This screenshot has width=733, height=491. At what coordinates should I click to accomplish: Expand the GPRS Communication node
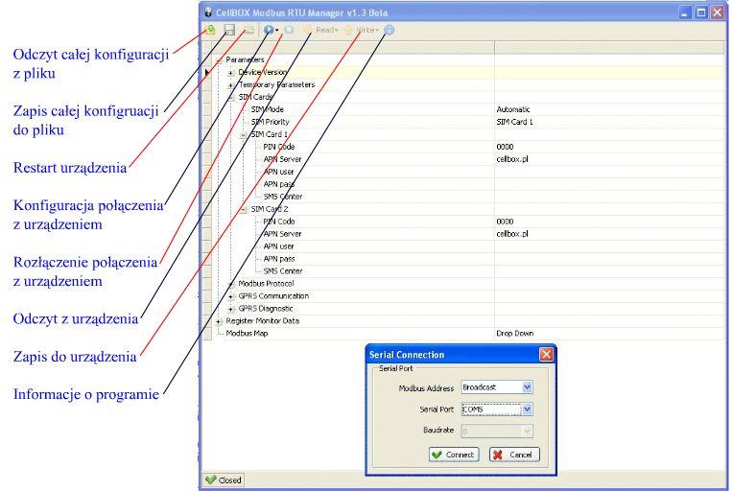coord(230,296)
